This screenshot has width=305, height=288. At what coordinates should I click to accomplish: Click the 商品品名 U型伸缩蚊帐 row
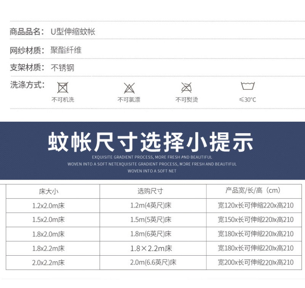[157, 32]
